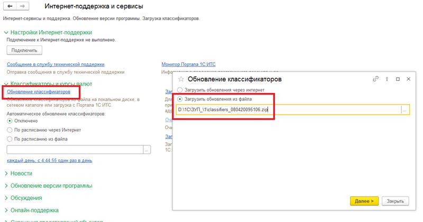The width and height of the screenshot is (423, 222).
Task: Open Обновление классификаторов link
Action: coord(39,92)
